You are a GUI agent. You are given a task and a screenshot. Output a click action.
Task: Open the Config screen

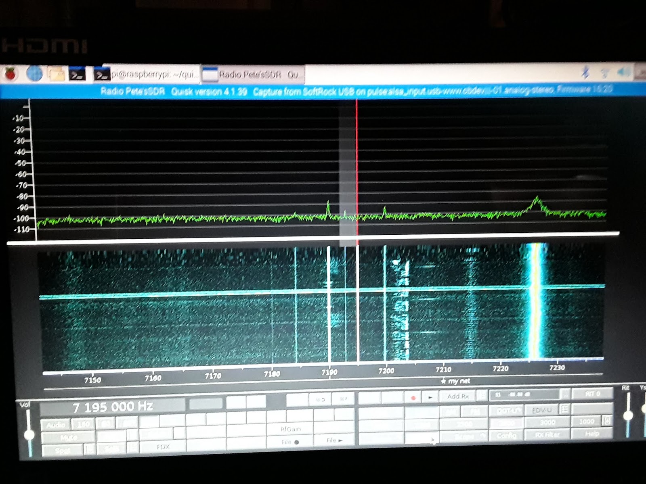pos(507,436)
